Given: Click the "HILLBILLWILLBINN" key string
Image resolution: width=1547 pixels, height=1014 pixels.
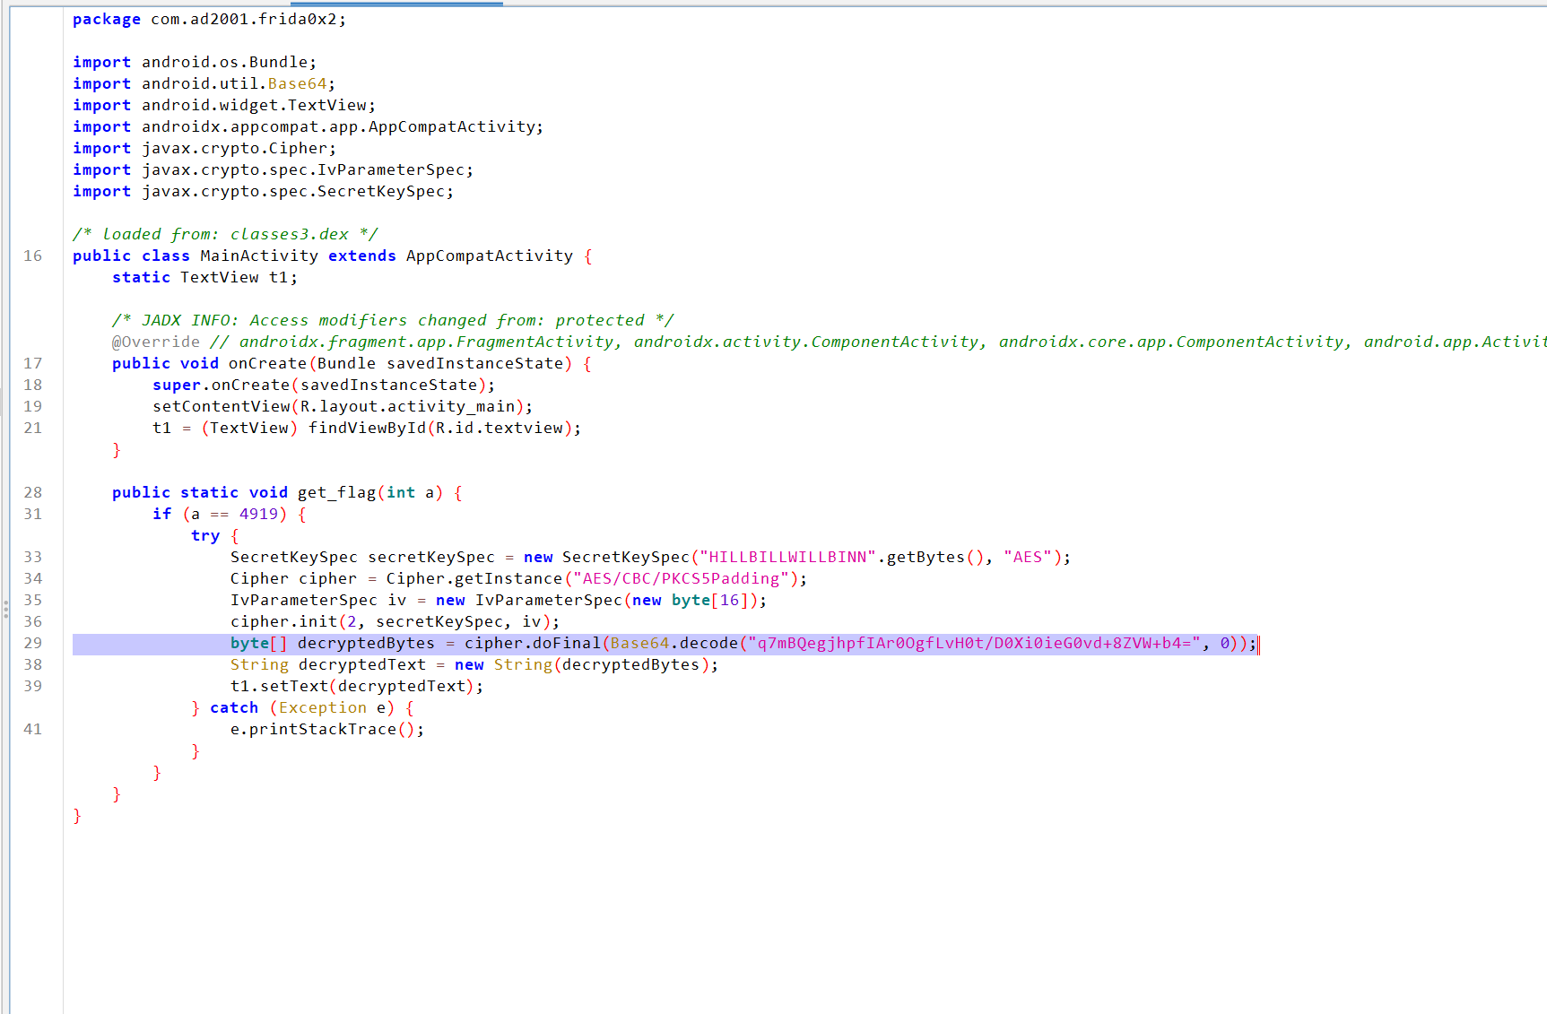Looking at the screenshot, I should pos(787,557).
